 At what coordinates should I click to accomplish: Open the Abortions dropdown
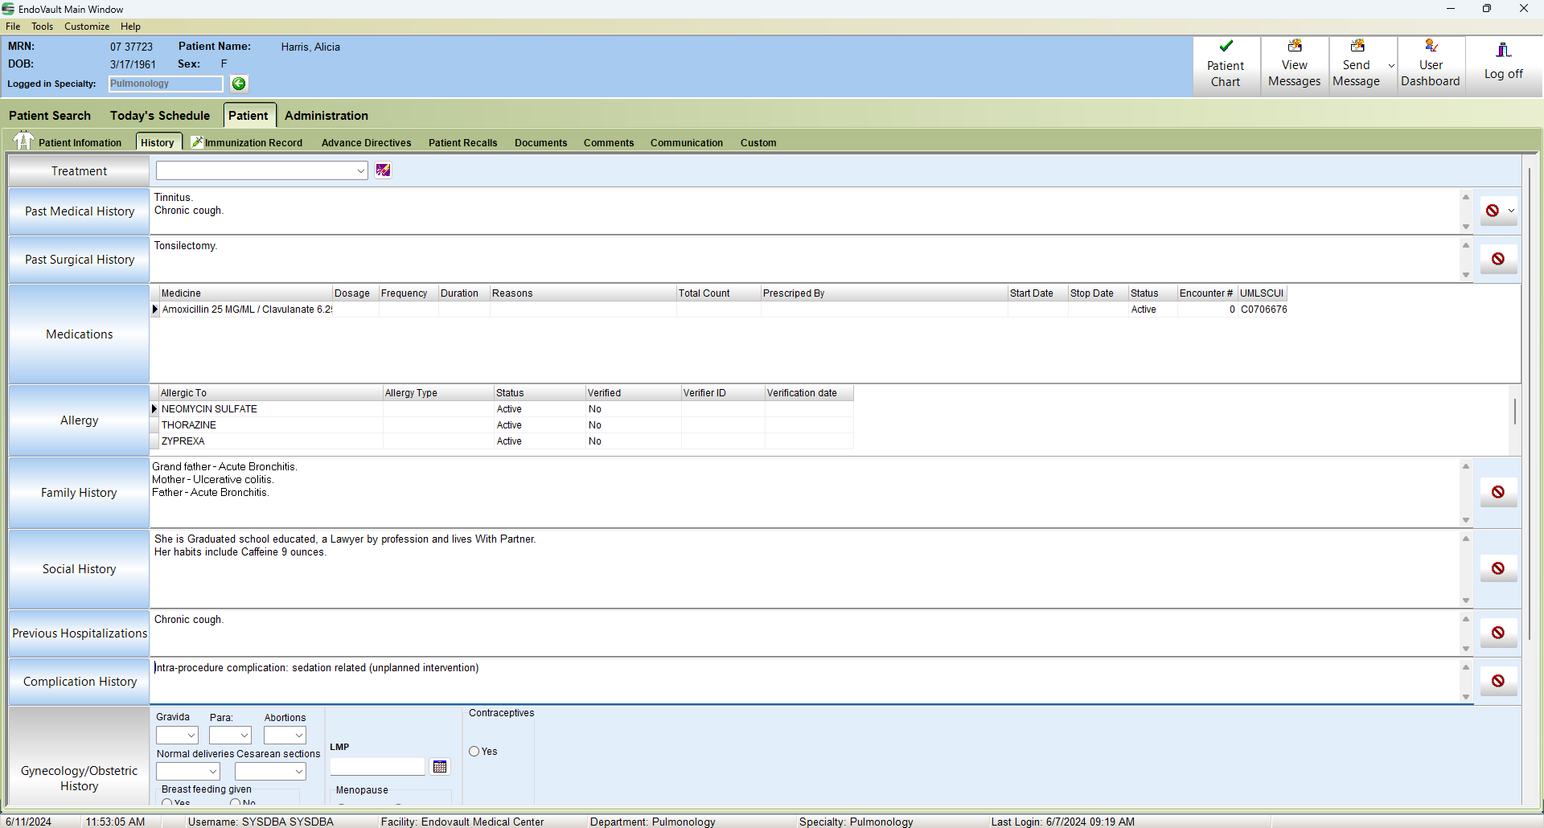298,736
